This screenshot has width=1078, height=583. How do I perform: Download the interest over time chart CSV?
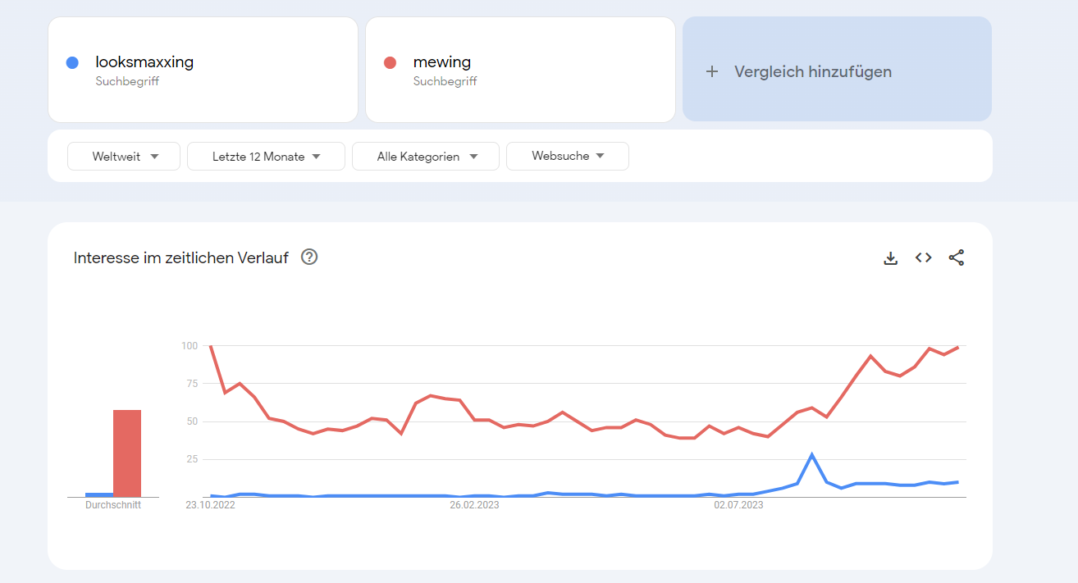point(890,258)
